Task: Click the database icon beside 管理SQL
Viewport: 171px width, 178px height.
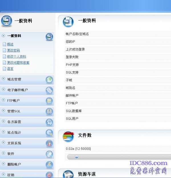Action: [49, 111]
